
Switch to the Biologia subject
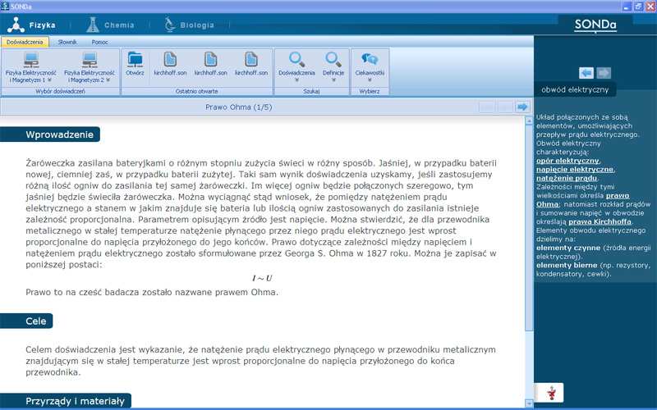pos(189,25)
